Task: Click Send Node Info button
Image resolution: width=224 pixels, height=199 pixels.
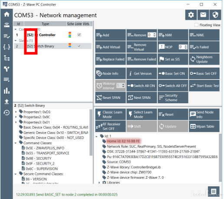Action: tap(204, 114)
